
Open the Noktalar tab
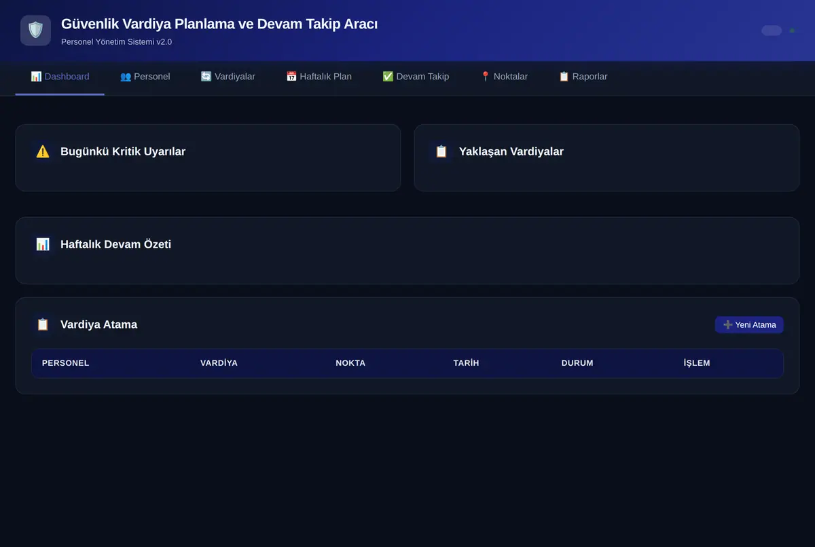coord(504,77)
